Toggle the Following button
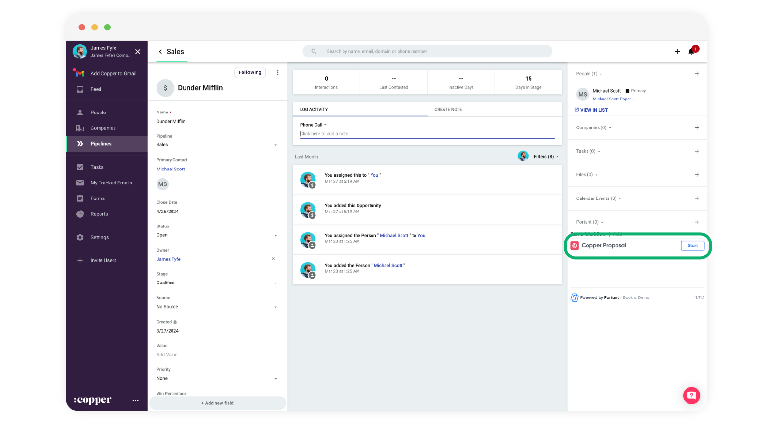773x424 pixels. coord(250,72)
